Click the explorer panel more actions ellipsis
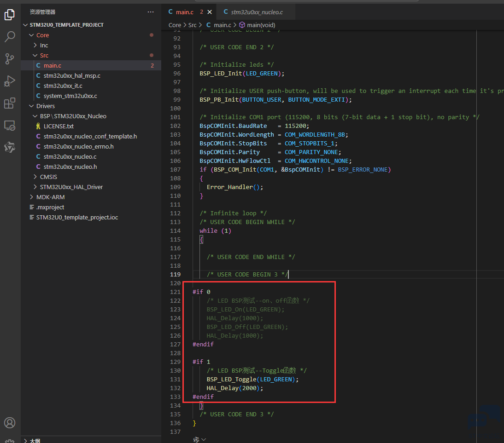Screen dimensions: 504x443 tap(151, 12)
